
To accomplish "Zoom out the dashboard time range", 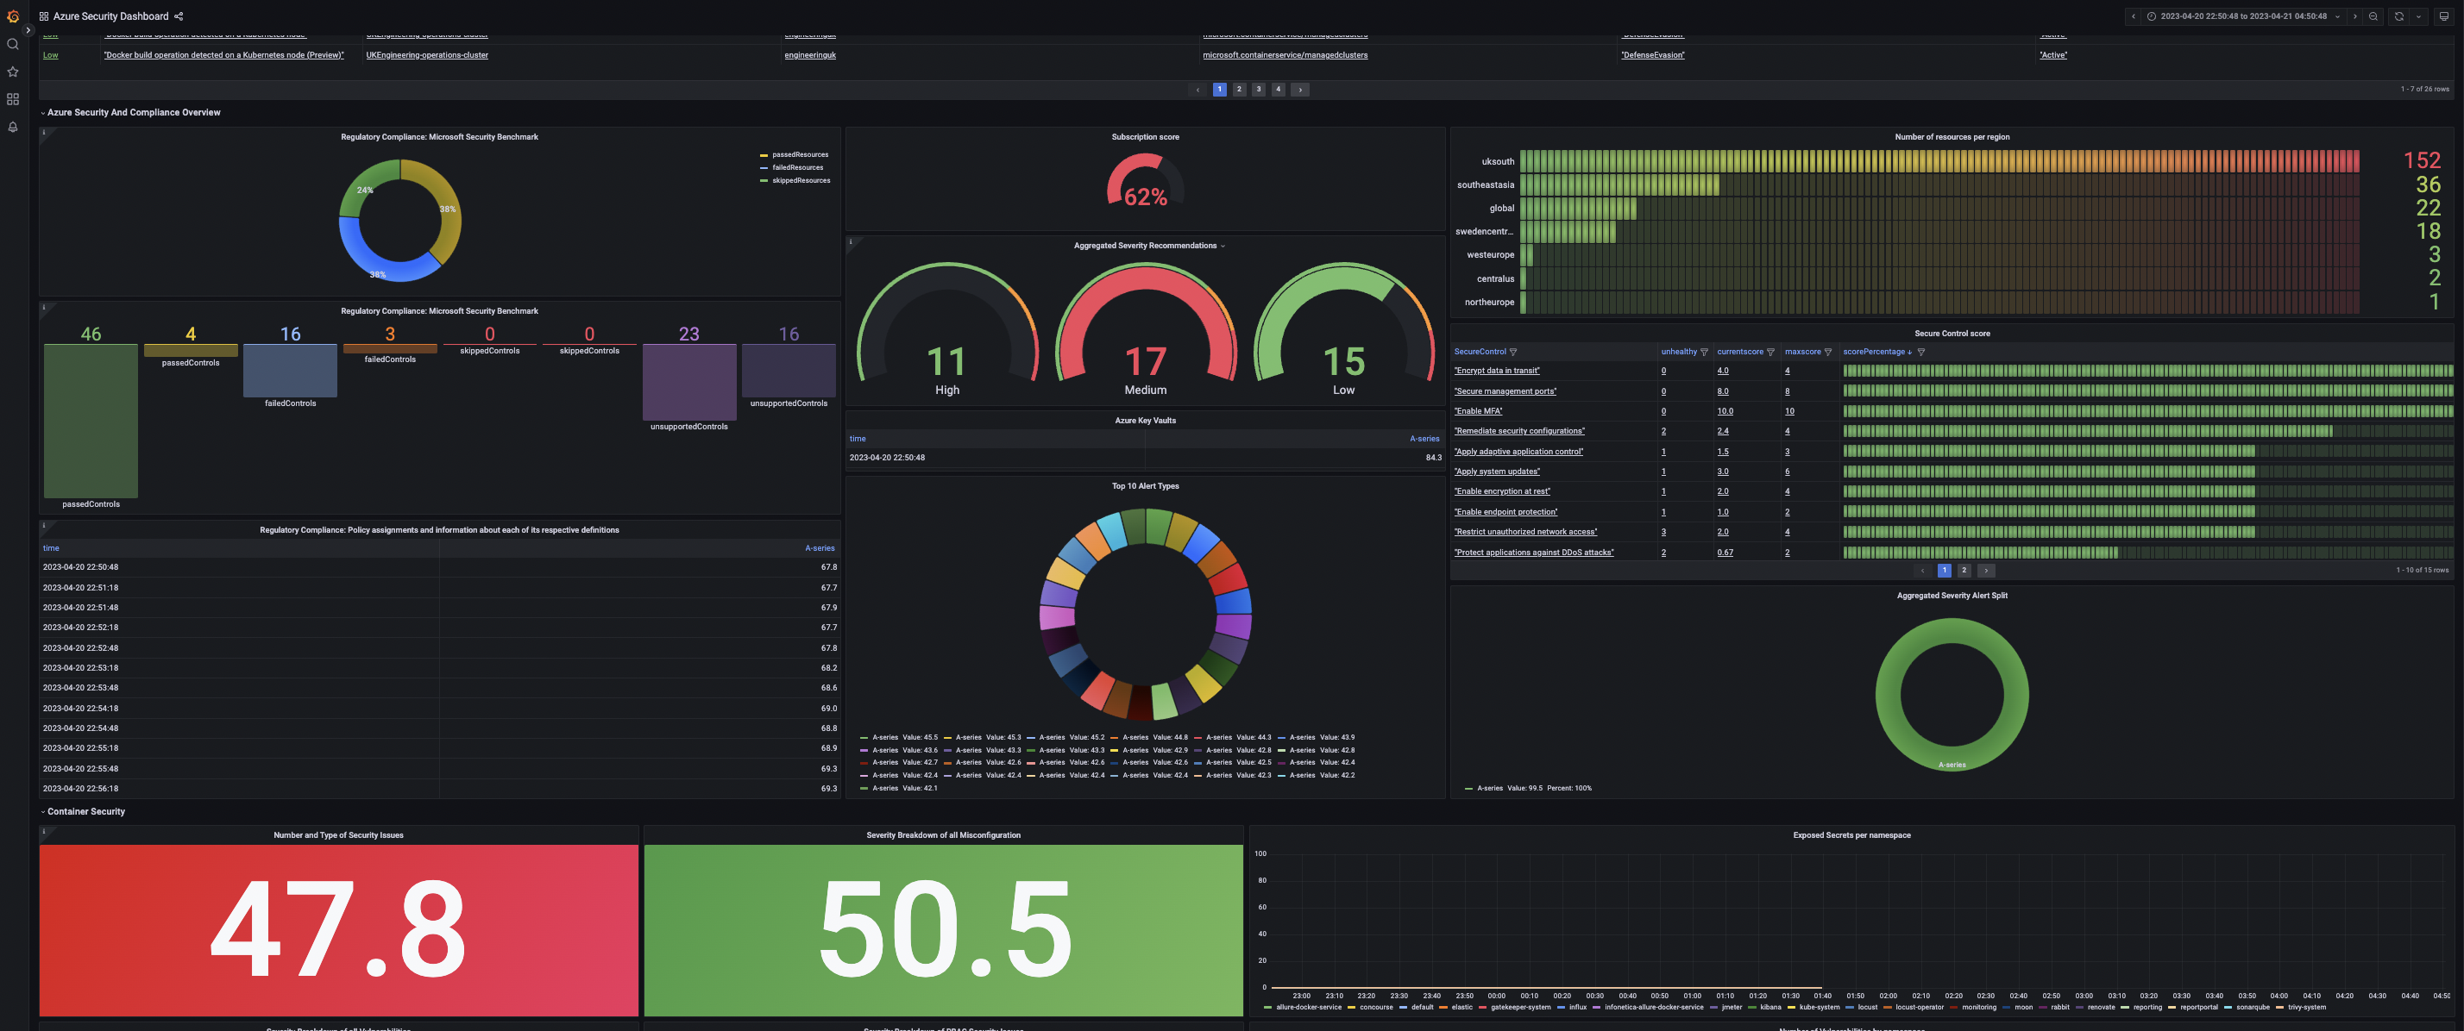I will pos(2373,16).
